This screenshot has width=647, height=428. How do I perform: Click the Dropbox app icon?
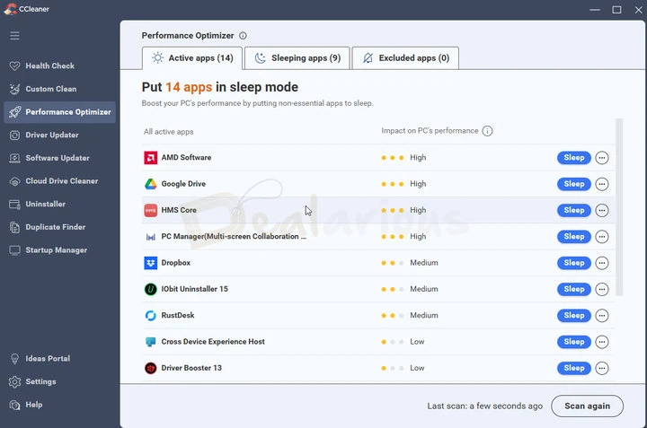click(151, 263)
